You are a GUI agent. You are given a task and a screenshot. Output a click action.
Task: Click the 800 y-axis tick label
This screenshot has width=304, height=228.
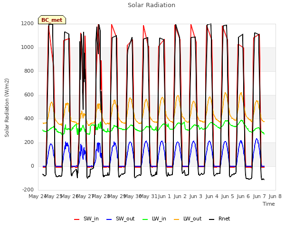pos(29,71)
